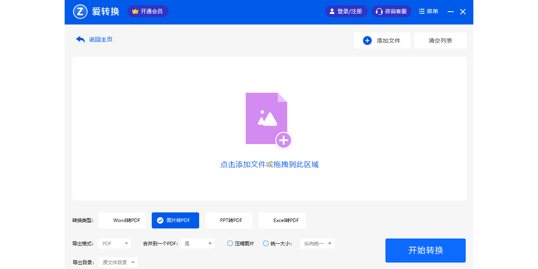Click the 点击添加文件 link text
This screenshot has height=269, width=538.
click(243, 165)
